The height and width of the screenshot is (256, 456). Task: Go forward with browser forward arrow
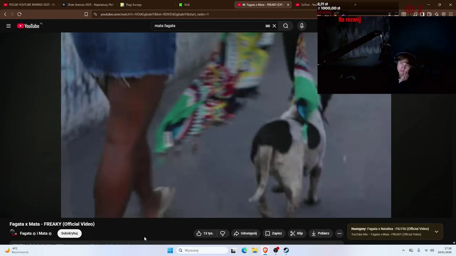(x=12, y=14)
